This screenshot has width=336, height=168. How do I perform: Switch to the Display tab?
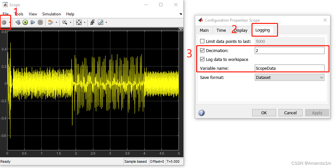[x=241, y=30]
